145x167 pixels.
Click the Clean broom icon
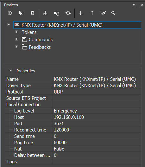103,13
